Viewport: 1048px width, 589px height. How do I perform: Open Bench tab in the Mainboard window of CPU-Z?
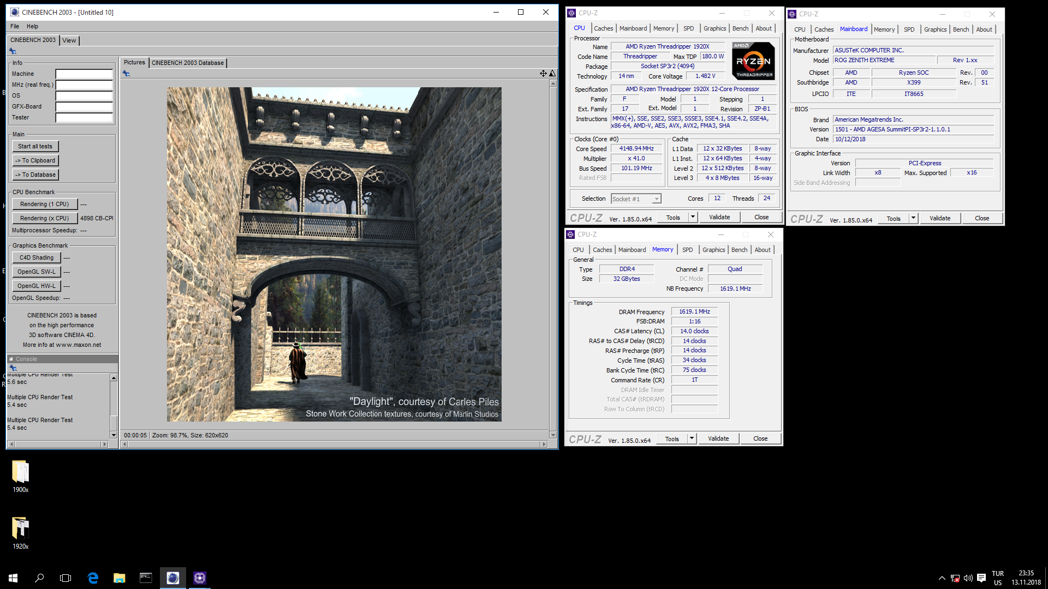(961, 29)
